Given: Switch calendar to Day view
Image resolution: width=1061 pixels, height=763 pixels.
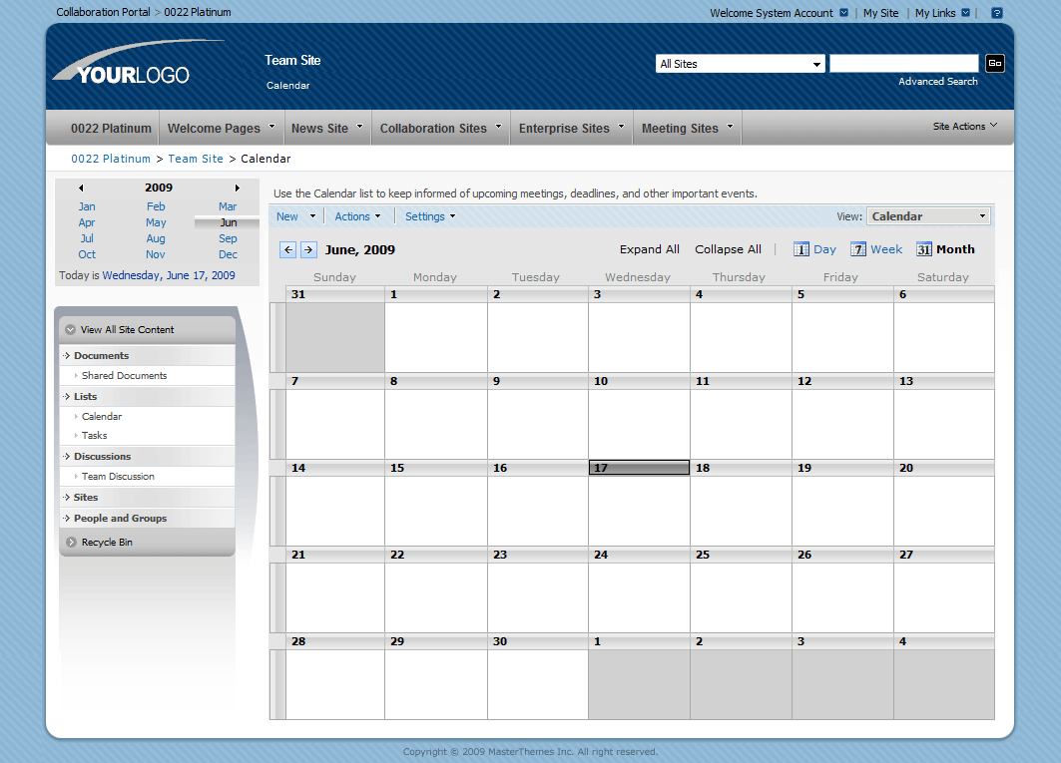Looking at the screenshot, I should [814, 249].
